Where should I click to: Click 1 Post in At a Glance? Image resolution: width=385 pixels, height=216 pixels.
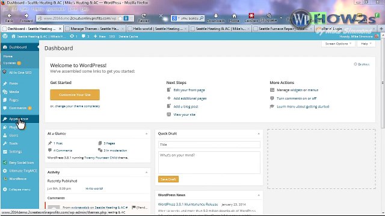pos(58,143)
